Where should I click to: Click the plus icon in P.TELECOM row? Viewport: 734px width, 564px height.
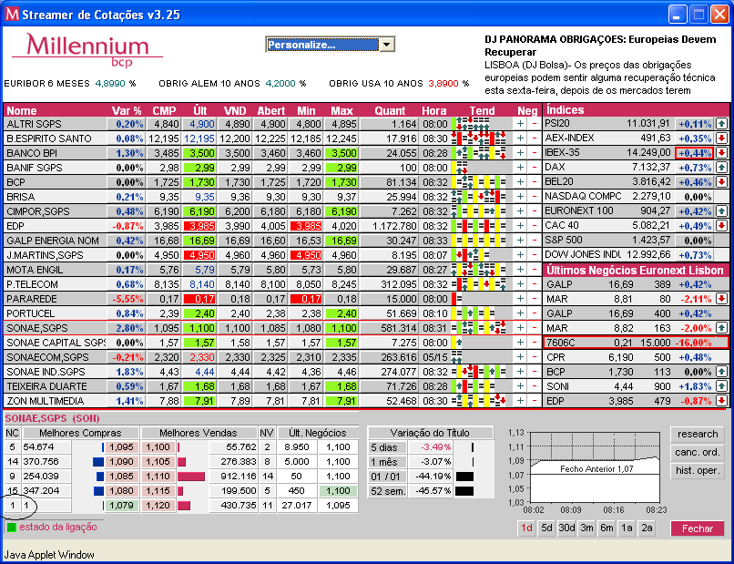(520, 284)
